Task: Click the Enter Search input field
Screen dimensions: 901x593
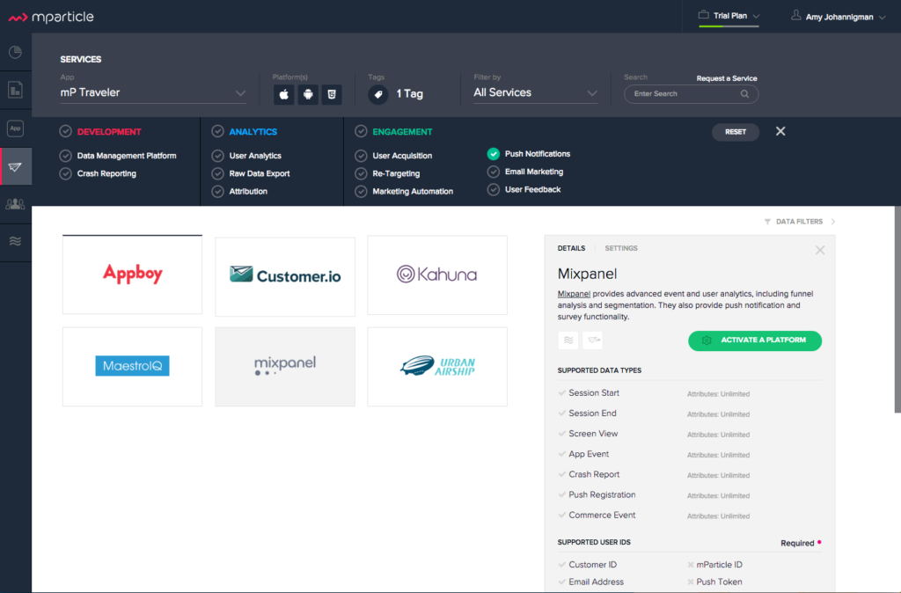Action: point(692,94)
